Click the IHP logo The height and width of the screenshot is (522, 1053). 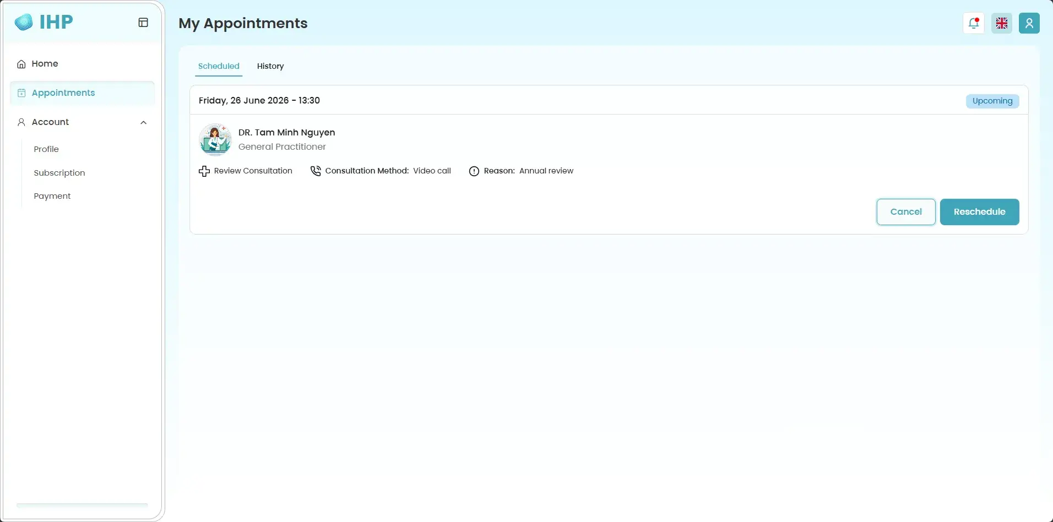(x=44, y=22)
